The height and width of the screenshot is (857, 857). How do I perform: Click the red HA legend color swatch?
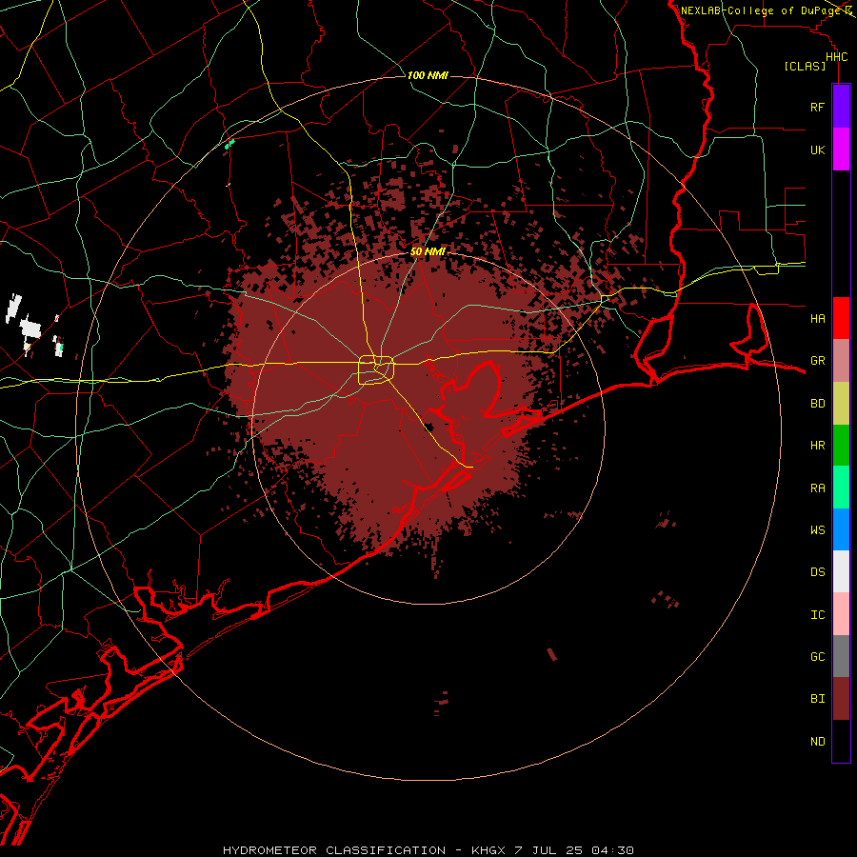tap(841, 318)
